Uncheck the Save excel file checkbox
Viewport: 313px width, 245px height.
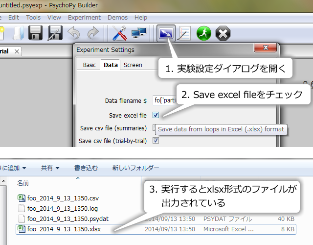click(156, 115)
